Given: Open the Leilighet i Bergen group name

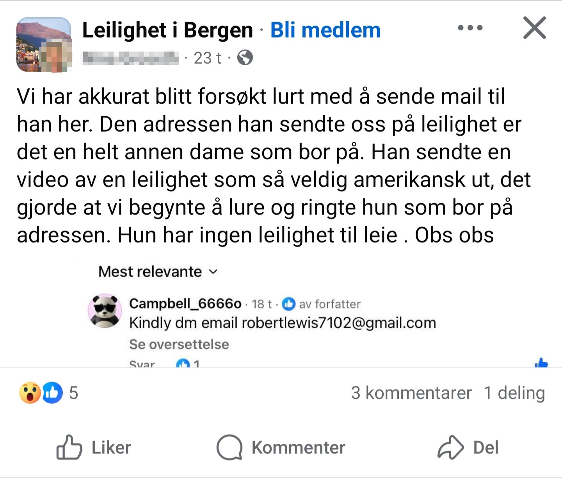Looking at the screenshot, I should tap(167, 30).
